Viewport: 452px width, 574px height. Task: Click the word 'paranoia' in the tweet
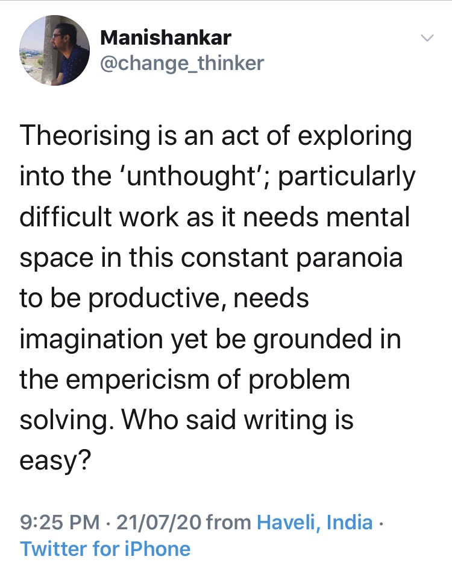click(x=354, y=258)
